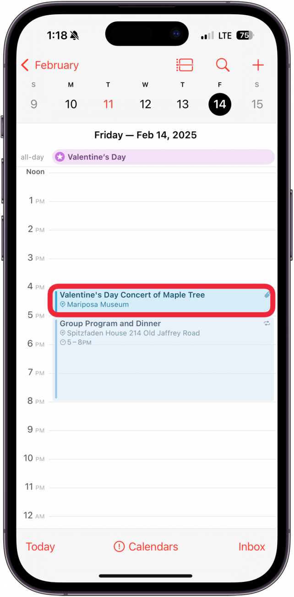This screenshot has height=597, width=294.
Task: Select Tuesday the 11th
Action: click(x=108, y=104)
